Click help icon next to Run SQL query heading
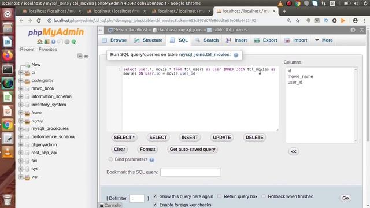This screenshot has width=370, height=208. [x=236, y=55]
